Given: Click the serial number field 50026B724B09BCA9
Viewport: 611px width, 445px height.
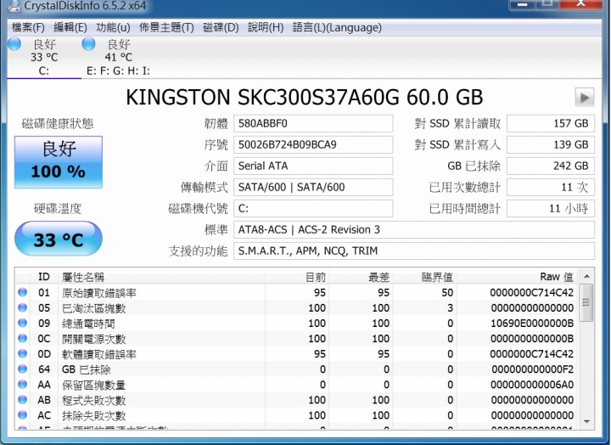Looking at the screenshot, I should 313,144.
